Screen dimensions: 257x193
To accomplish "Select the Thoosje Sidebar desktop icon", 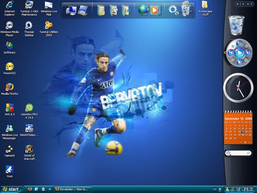I will tap(29, 29).
